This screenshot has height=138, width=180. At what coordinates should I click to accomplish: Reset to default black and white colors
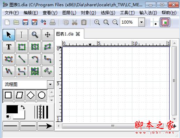8,117
